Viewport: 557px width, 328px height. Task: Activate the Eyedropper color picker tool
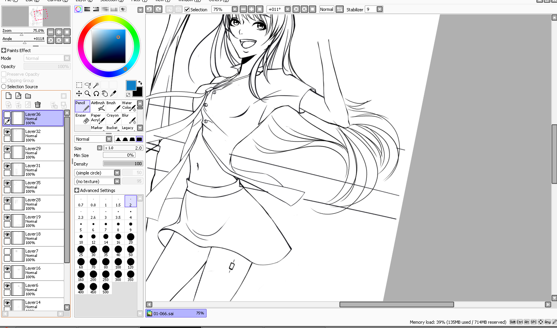(x=113, y=93)
